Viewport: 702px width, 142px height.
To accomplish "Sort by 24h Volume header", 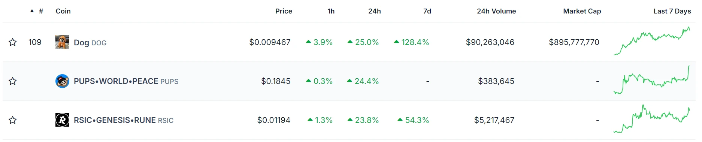I will pos(496,11).
